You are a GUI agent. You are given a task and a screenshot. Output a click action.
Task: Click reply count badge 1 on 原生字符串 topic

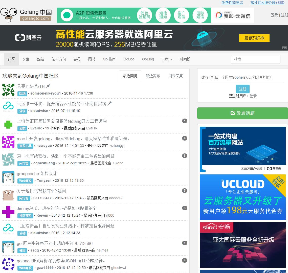click(x=185, y=243)
